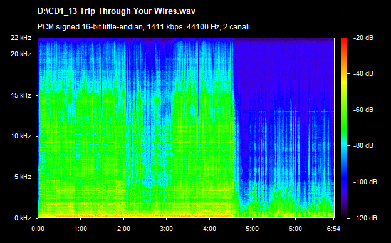Click the 0 kHz frequency axis label
This screenshot has width=391, height=243.
tap(23, 218)
